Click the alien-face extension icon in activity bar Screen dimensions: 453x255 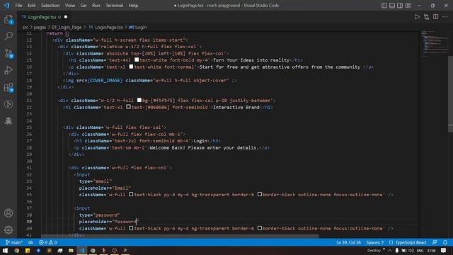point(8,121)
